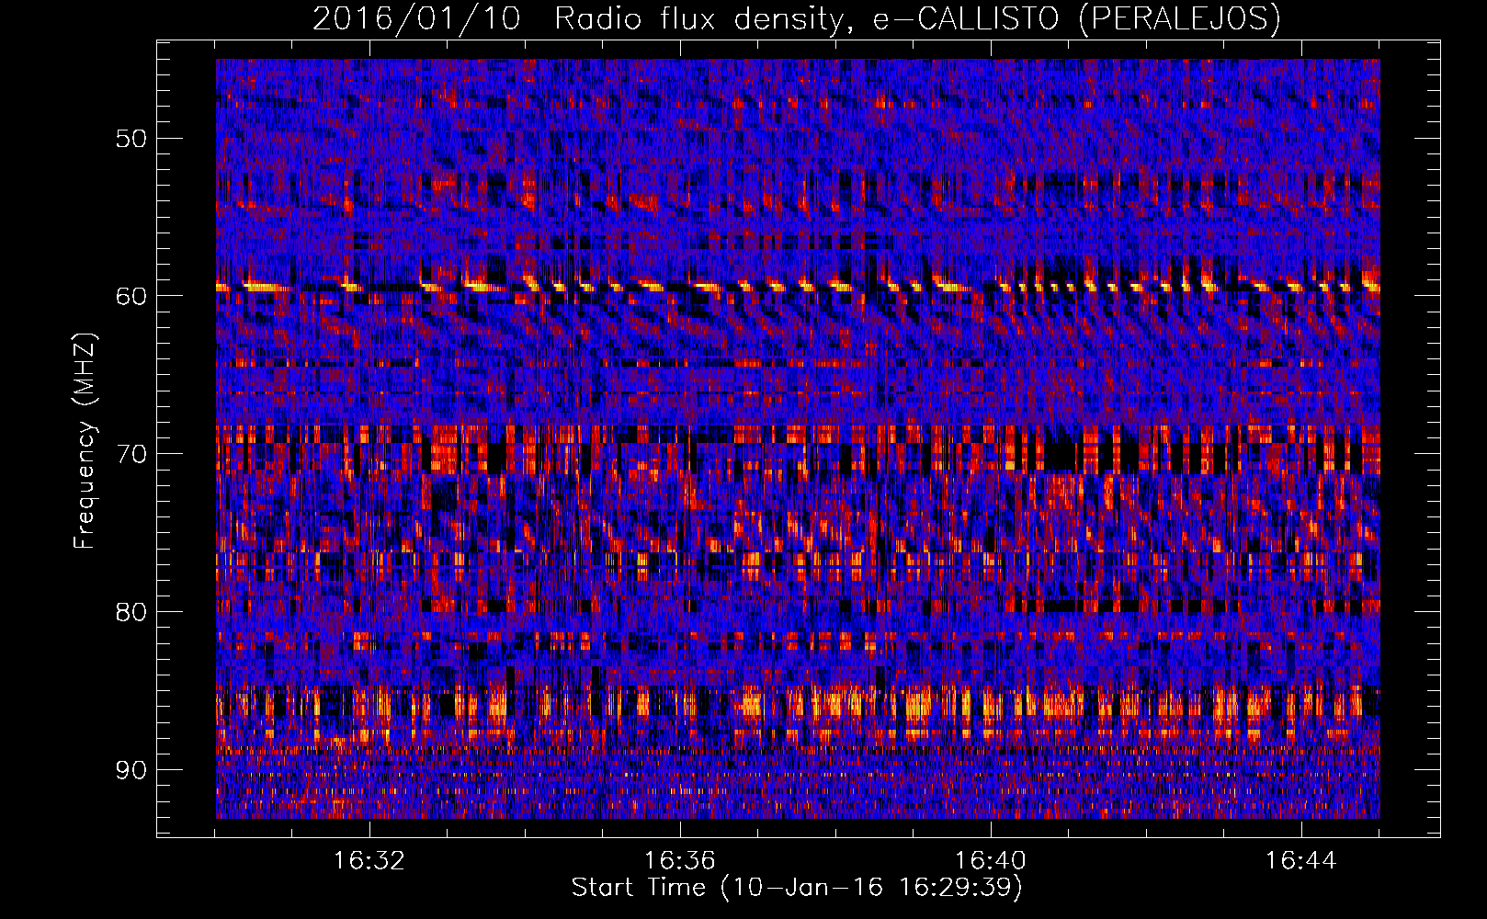Click the plot title mentioning e-CALLISTO (PERALEJOS)

click(x=796, y=19)
